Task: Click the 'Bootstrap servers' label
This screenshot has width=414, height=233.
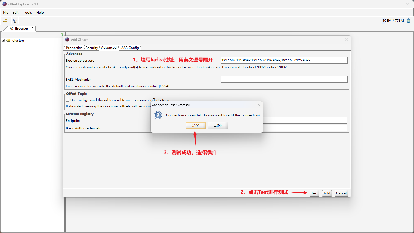Action: (80, 61)
